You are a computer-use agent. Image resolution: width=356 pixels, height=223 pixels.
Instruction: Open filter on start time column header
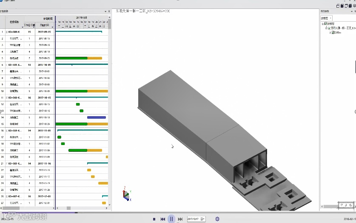(x=52, y=27)
